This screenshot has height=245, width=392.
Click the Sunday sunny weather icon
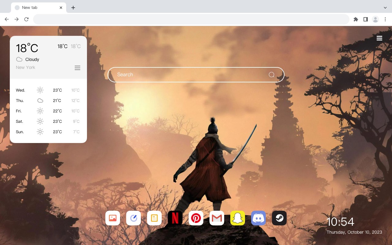click(x=40, y=132)
